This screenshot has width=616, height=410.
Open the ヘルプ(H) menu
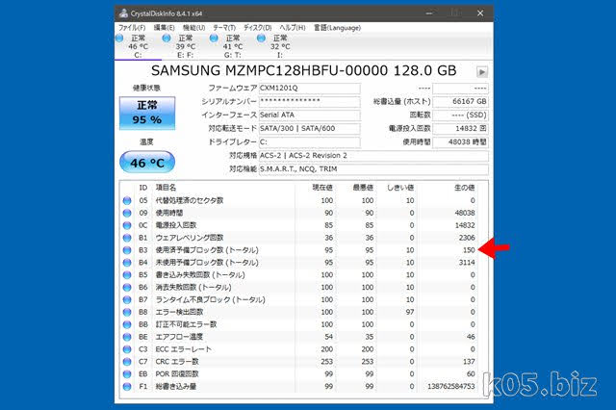pyautogui.click(x=293, y=28)
